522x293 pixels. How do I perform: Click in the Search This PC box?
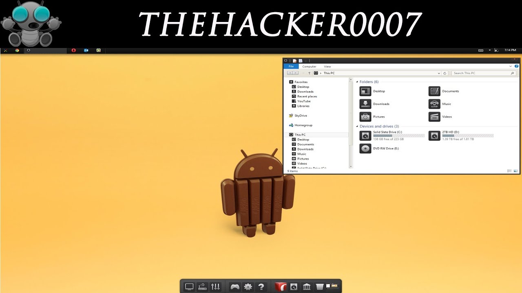pyautogui.click(x=483, y=73)
